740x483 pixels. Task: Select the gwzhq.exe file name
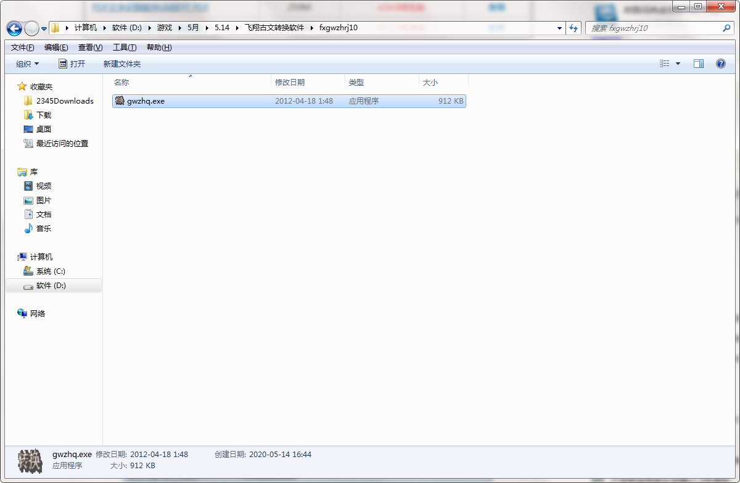point(146,101)
